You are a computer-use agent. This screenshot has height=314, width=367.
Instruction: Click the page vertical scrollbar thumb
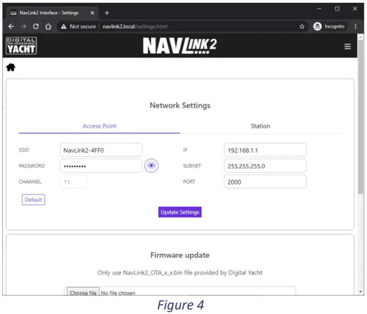(361, 117)
